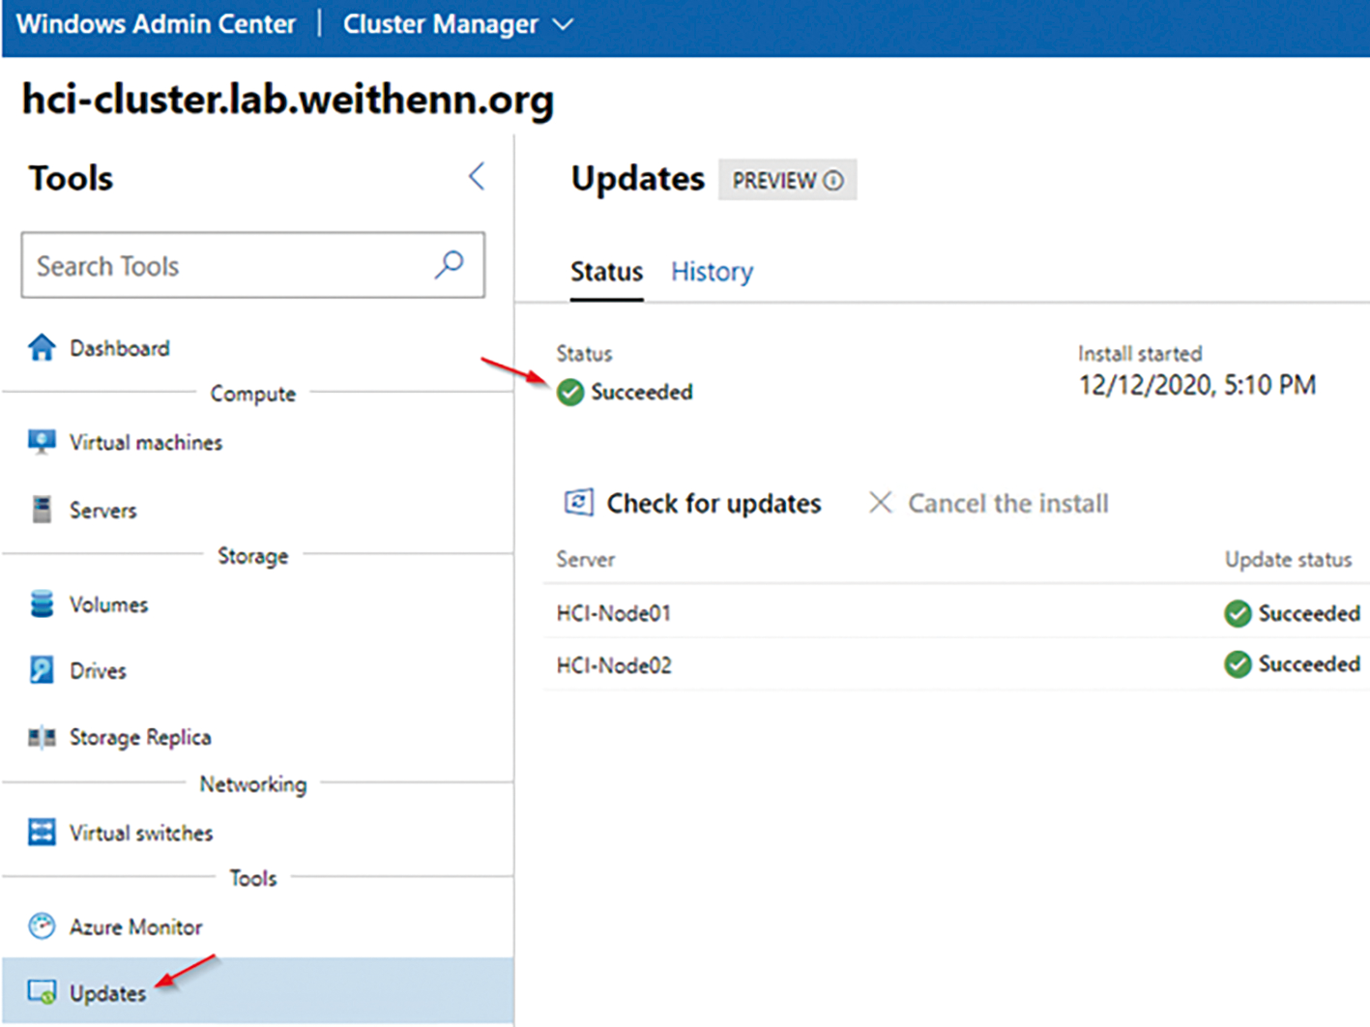Click the Servers tower icon

tap(42, 509)
